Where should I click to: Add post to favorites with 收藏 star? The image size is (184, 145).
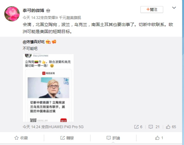click(x=21, y=138)
